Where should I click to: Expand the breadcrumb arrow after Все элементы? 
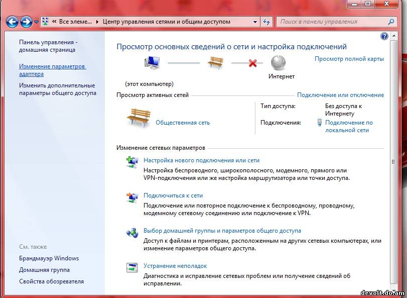97,22
